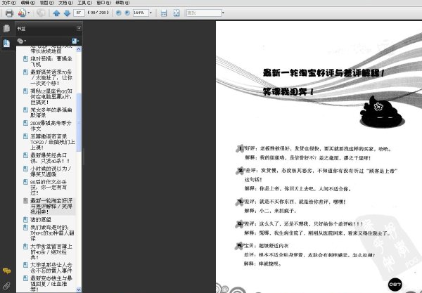Viewport: 422px width, 293px height.
Task: Select bookmark 最新爆笑经典口误
Action: (x=50, y=158)
